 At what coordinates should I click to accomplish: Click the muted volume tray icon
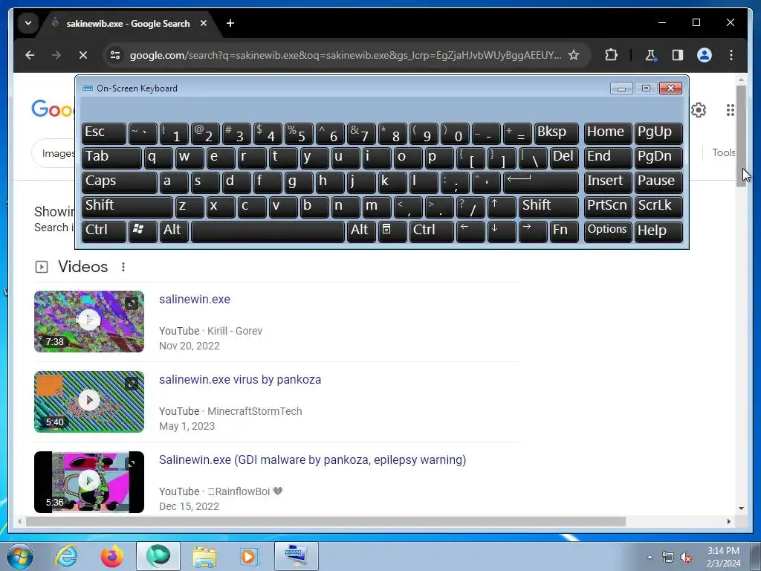coord(686,558)
